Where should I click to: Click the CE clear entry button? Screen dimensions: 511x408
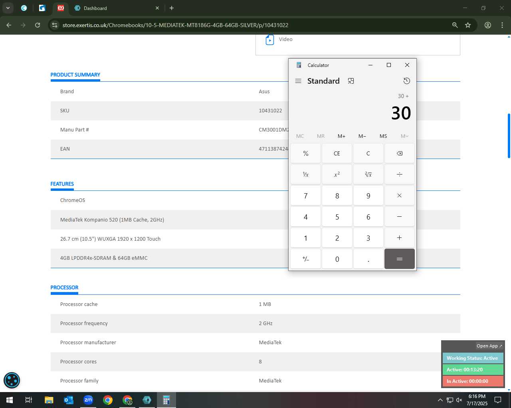337,153
